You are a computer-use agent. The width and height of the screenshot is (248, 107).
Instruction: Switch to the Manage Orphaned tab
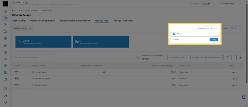tap(123, 20)
